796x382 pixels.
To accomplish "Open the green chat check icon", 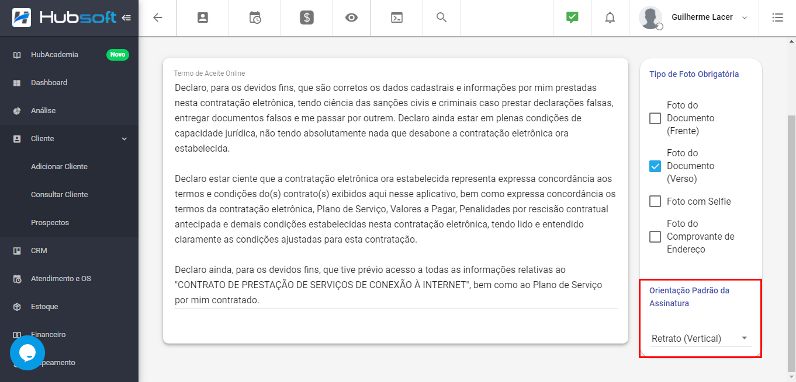I will coord(572,17).
